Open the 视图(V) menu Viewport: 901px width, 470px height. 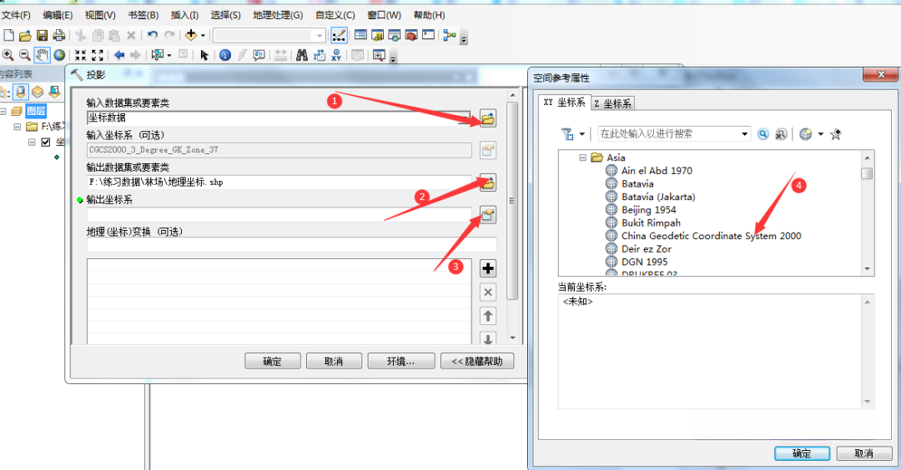point(100,15)
